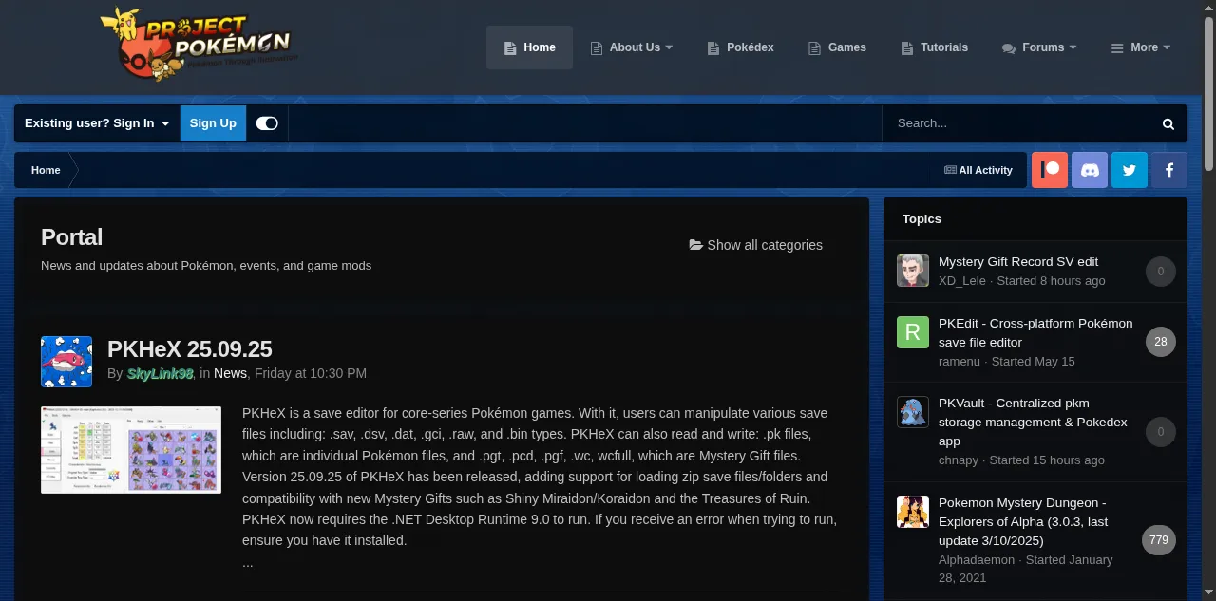The width and height of the screenshot is (1216, 601).
Task: Click zero reply badge for PKVault topic
Action: [1161, 432]
